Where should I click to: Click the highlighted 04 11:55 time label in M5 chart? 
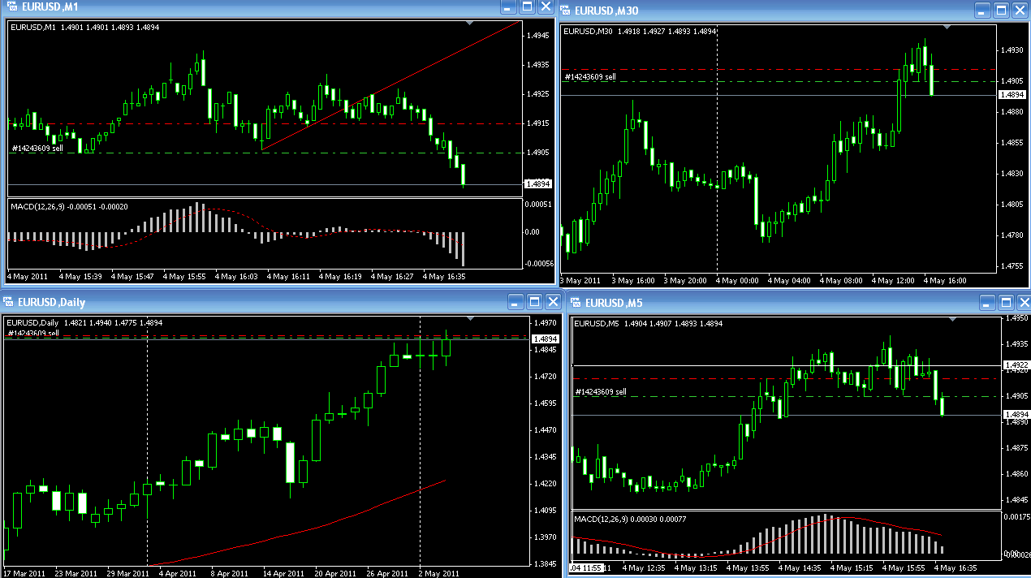pos(586,567)
